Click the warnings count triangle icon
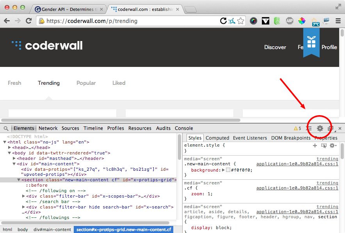This screenshot has width=345, height=233. pyautogui.click(x=296, y=129)
